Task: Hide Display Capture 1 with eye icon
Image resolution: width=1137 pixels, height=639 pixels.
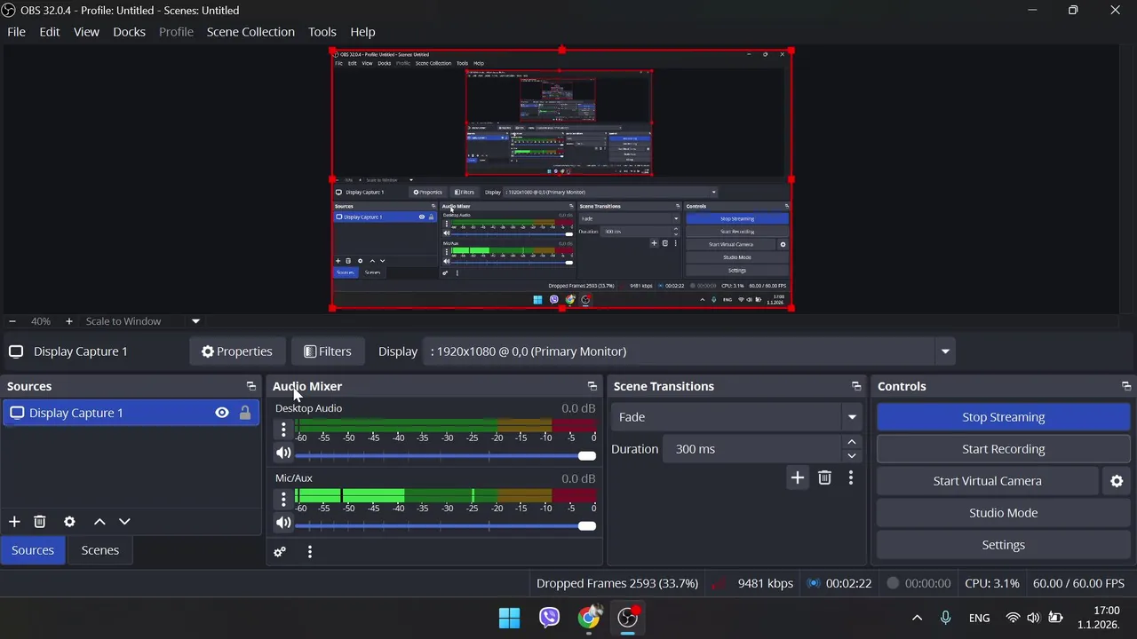Action: [222, 413]
